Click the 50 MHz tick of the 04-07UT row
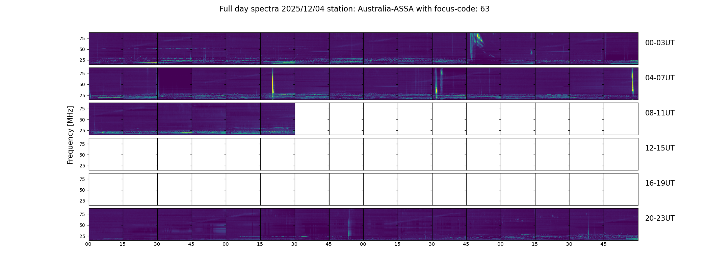Screen dimensions: 709x270 pyautogui.click(x=82, y=84)
